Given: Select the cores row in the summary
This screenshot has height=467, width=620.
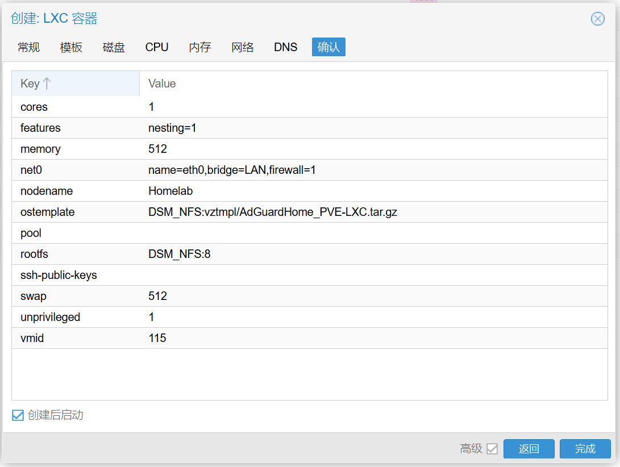Looking at the screenshot, I should point(170,107).
